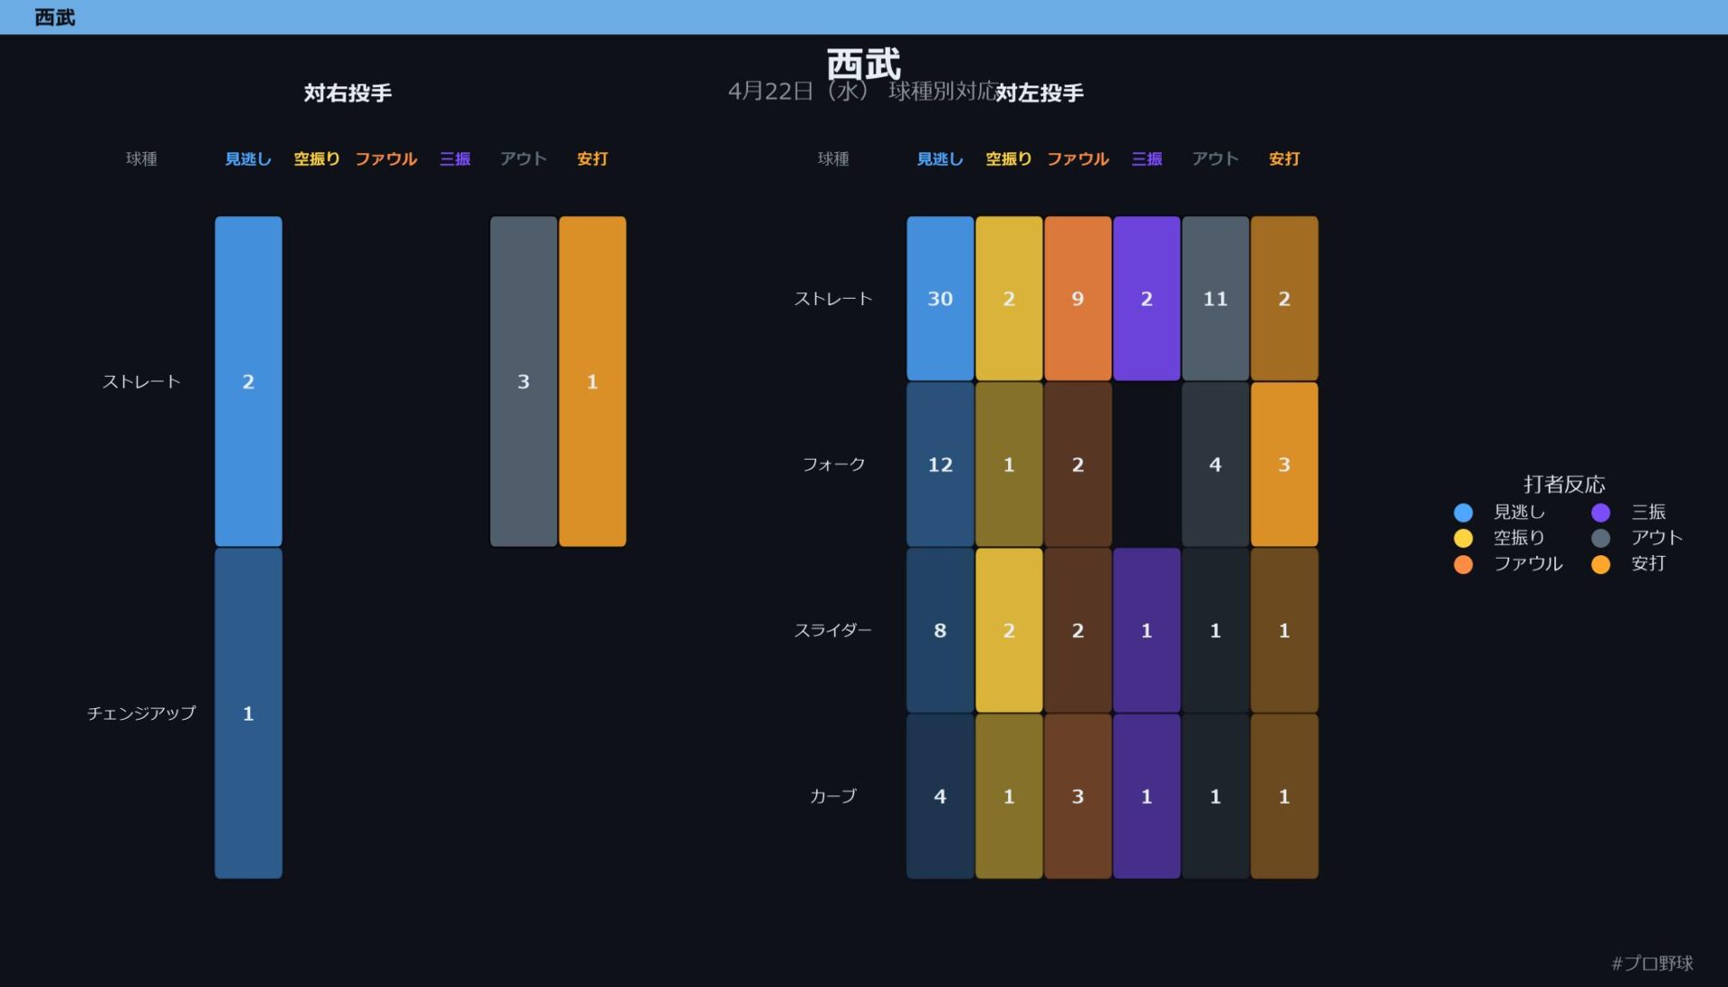Click the purple 三振 legend dot
This screenshot has height=987, width=1728.
click(1601, 512)
